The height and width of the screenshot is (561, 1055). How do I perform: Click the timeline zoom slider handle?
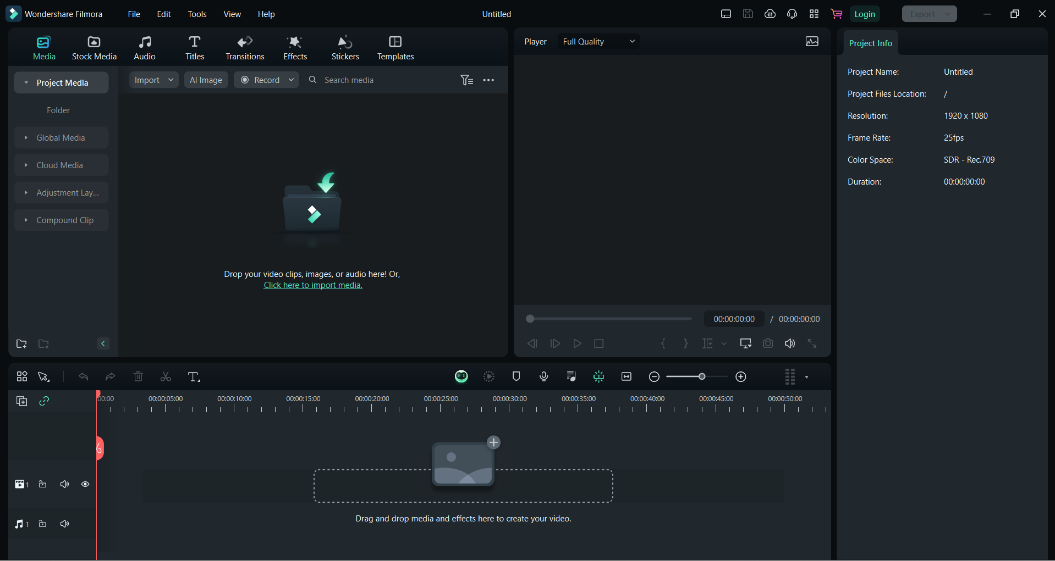pos(702,376)
